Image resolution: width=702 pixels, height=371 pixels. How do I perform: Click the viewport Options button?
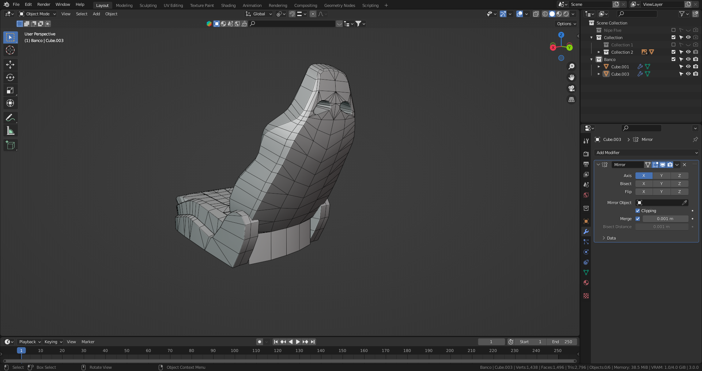pos(566,24)
